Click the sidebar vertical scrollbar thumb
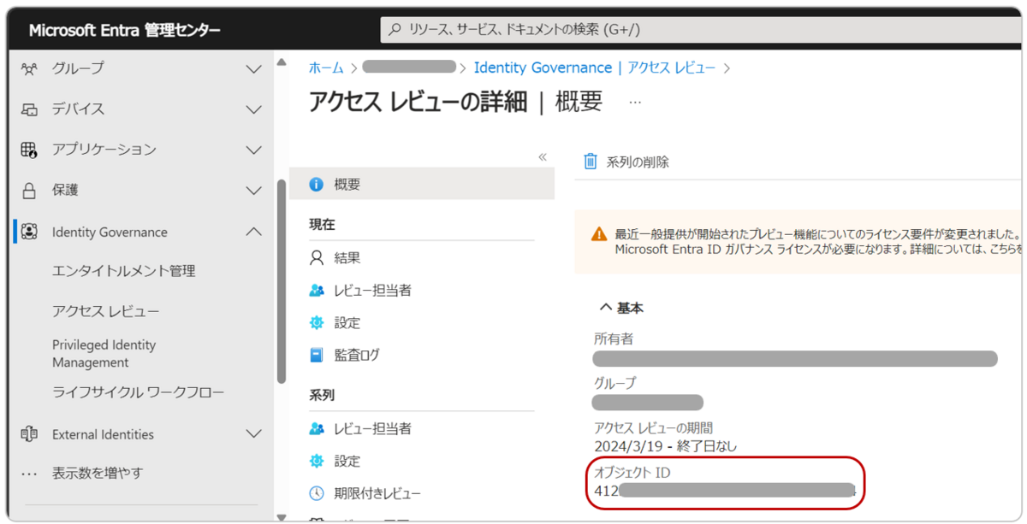The width and height of the screenshot is (1027, 524). click(282, 282)
